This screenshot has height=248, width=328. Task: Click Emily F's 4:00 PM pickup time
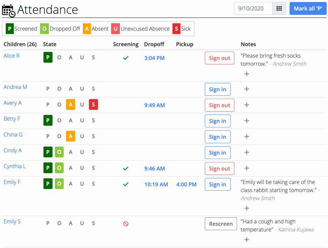186,184
